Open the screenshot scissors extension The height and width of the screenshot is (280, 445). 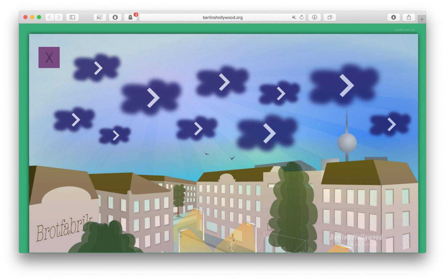[100, 17]
